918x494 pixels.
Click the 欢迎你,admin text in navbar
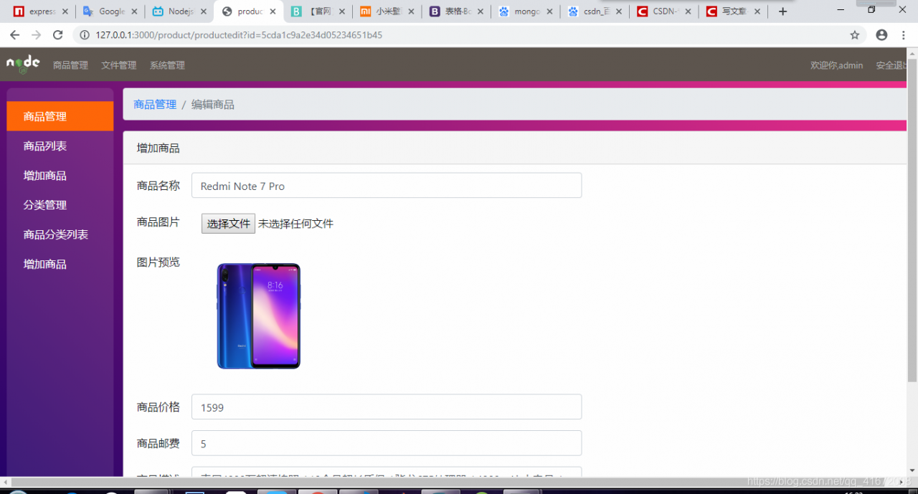836,65
